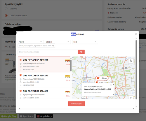Click the DHL logo on ŻABKA 4504622
This screenshot has height=121, width=146.
pos(67,92)
